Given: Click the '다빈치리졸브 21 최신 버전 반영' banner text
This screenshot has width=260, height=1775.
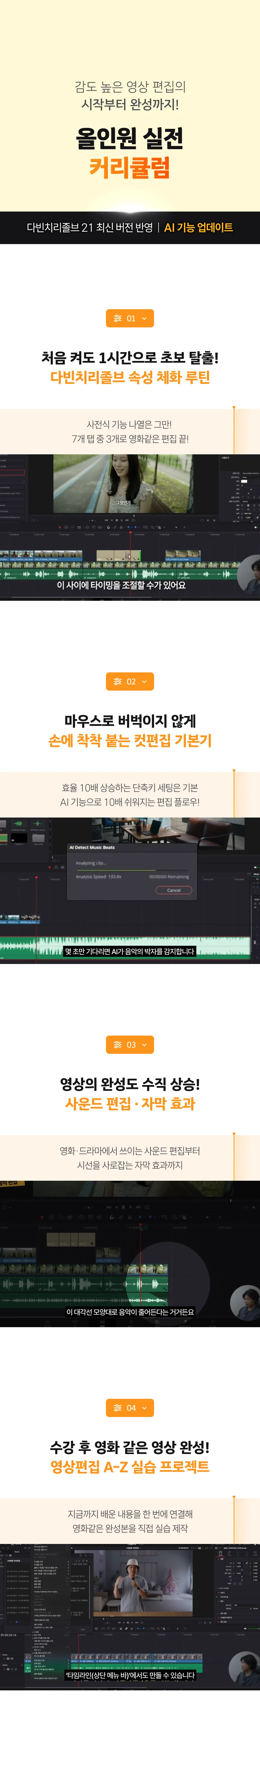Looking at the screenshot, I should coord(89,227).
